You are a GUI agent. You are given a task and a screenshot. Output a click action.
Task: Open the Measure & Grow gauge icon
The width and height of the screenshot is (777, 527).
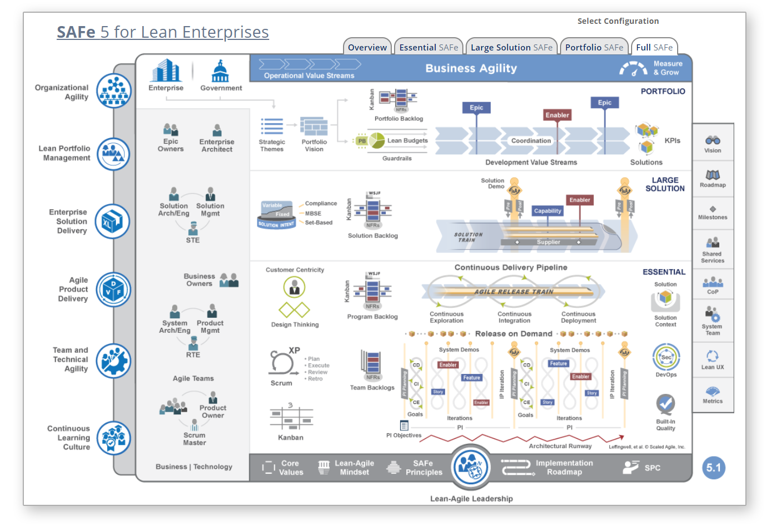[x=633, y=69]
